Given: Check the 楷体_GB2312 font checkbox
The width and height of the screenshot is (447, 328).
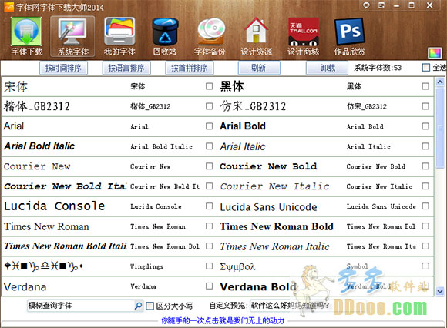Looking at the screenshot, I should [210, 106].
